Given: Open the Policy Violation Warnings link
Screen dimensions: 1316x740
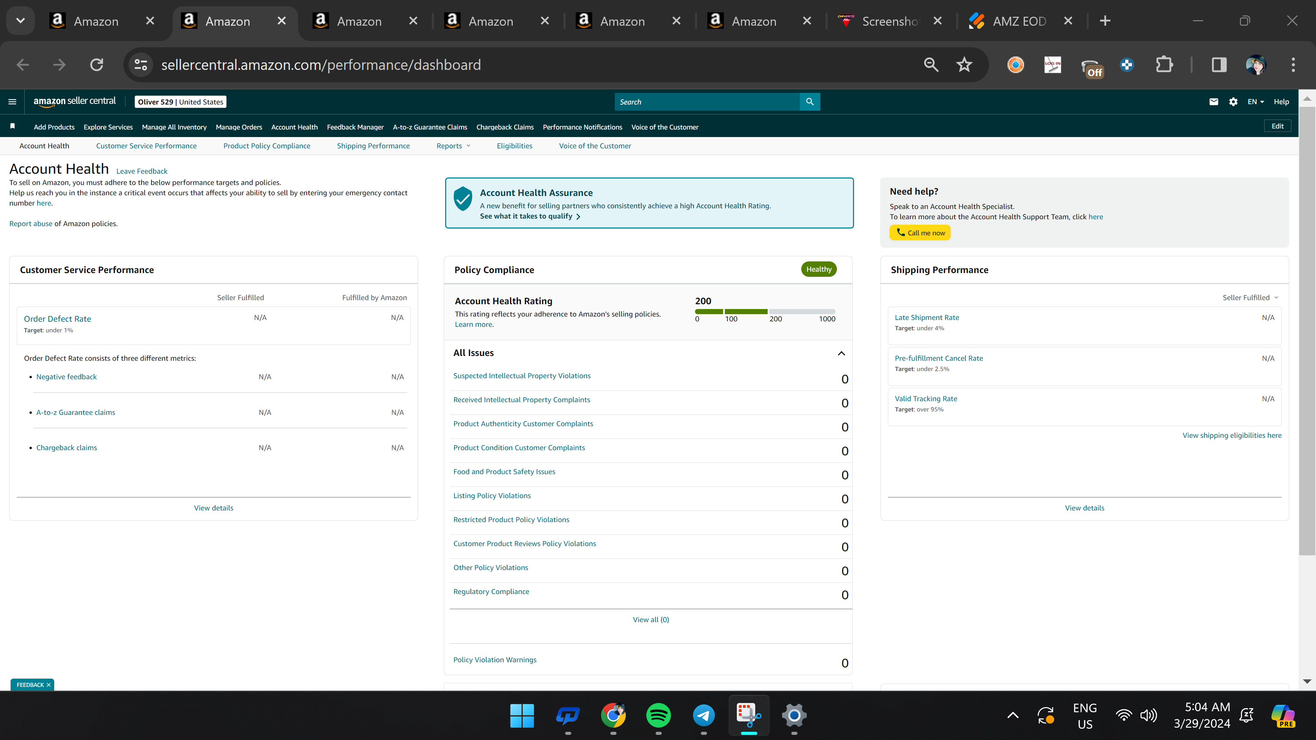Looking at the screenshot, I should click(495, 660).
